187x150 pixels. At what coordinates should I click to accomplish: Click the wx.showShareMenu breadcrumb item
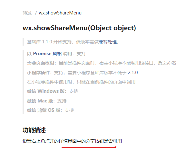coord(60,13)
